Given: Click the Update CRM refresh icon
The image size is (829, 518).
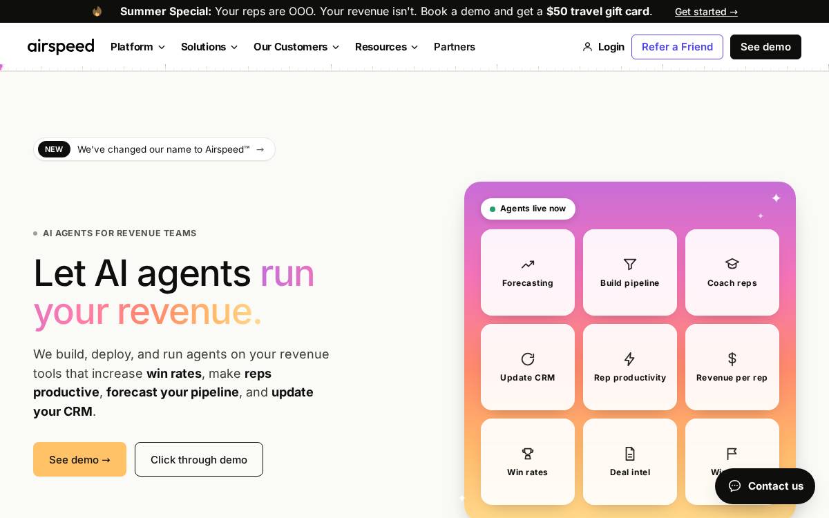Looking at the screenshot, I should [528, 359].
